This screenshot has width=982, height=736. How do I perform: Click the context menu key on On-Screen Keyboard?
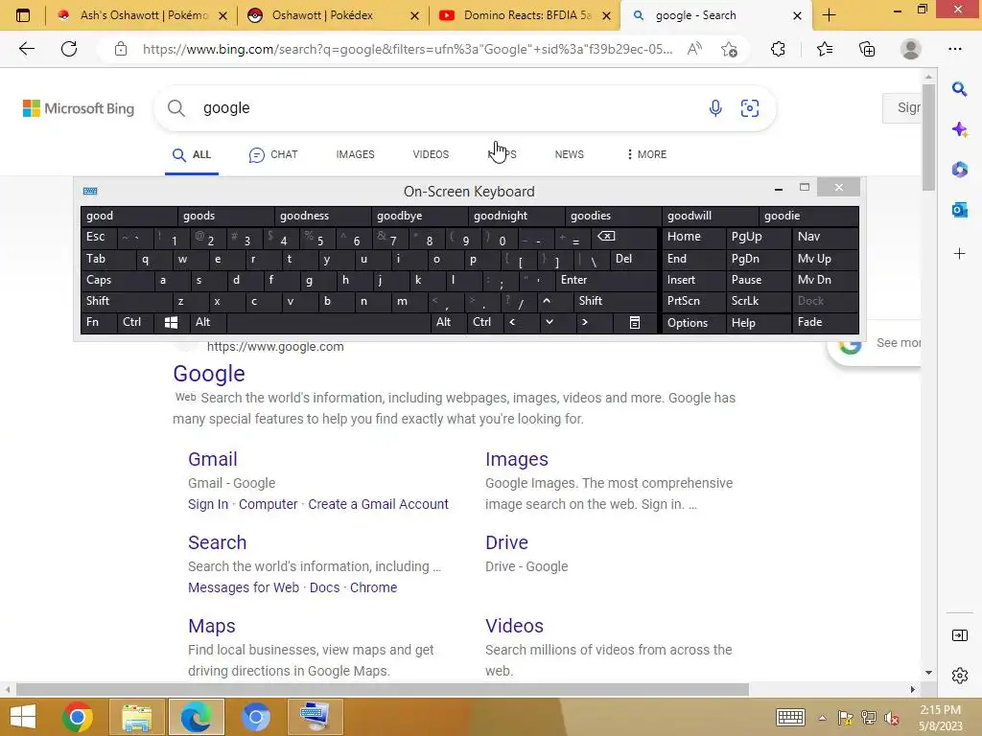[x=635, y=322]
